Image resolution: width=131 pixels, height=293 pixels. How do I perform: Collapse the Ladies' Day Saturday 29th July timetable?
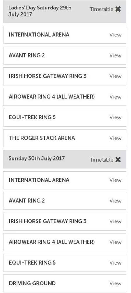(118, 9)
